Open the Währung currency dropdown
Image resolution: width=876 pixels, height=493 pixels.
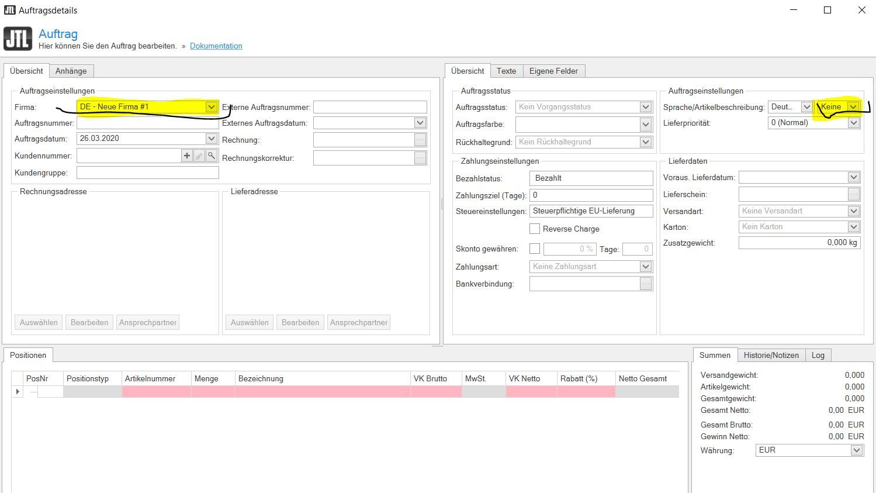point(856,450)
